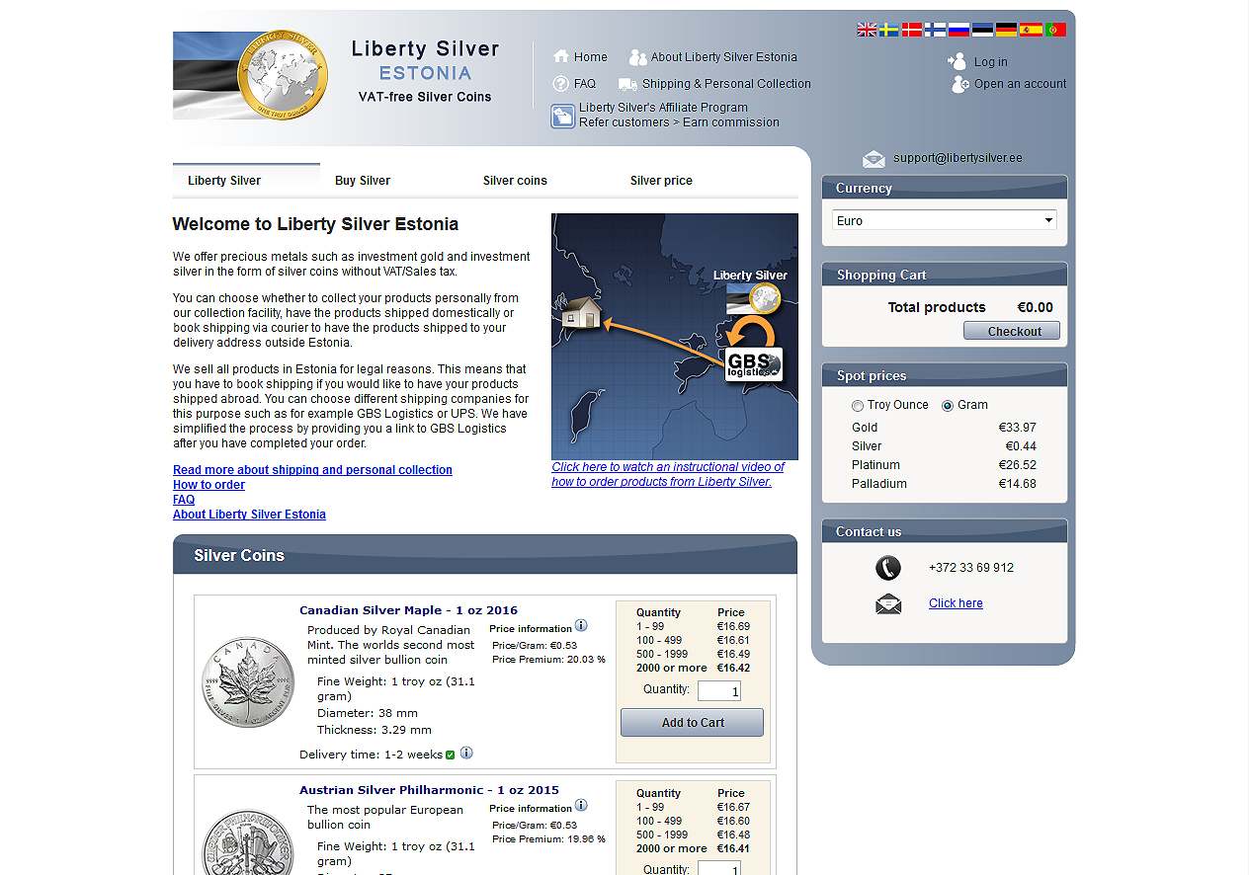Open the How to order link
Screen dimensions: 1249x875
tap(208, 485)
